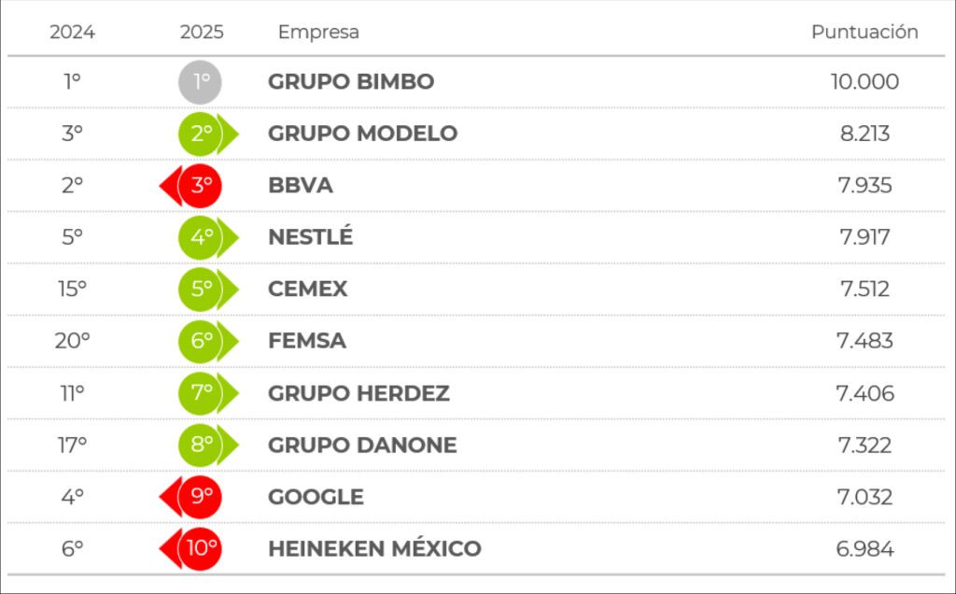Click Grupo Danone's green 8° badge

pos(203,445)
